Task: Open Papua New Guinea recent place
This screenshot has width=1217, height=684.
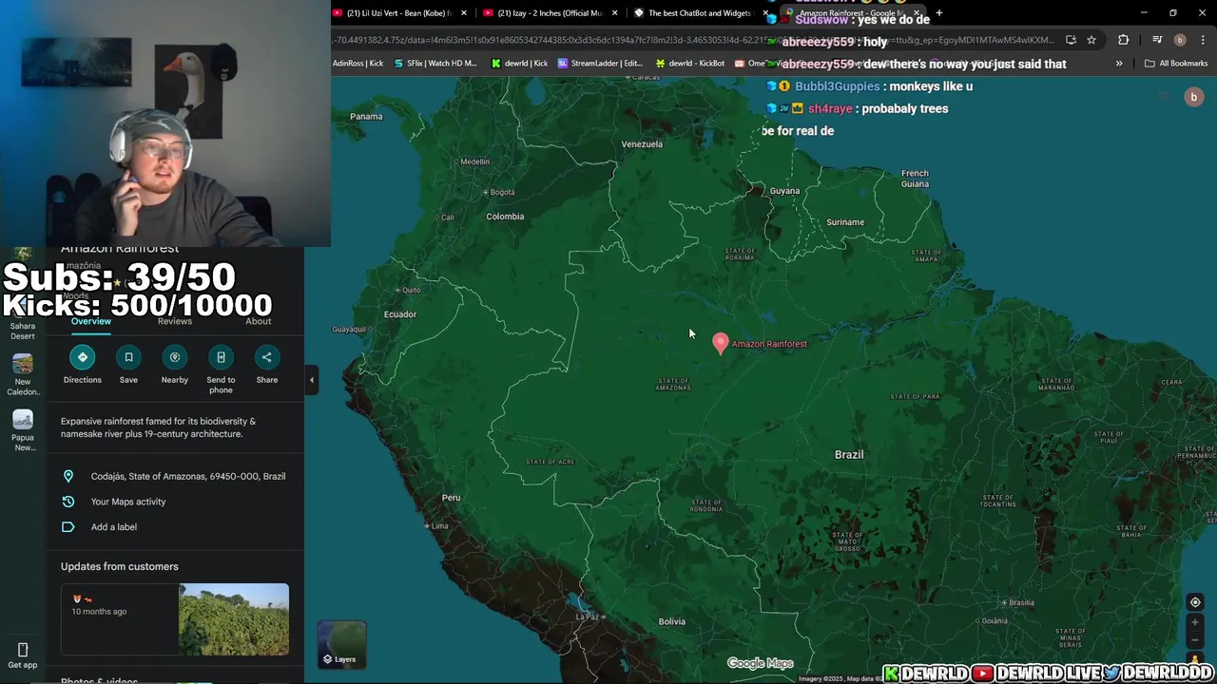Action: [23, 431]
